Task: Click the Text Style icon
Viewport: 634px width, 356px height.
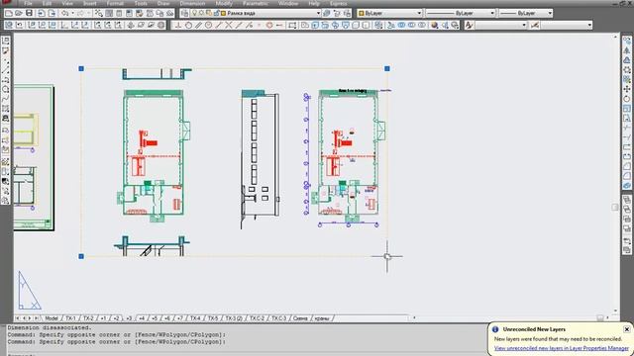Action: [469, 25]
